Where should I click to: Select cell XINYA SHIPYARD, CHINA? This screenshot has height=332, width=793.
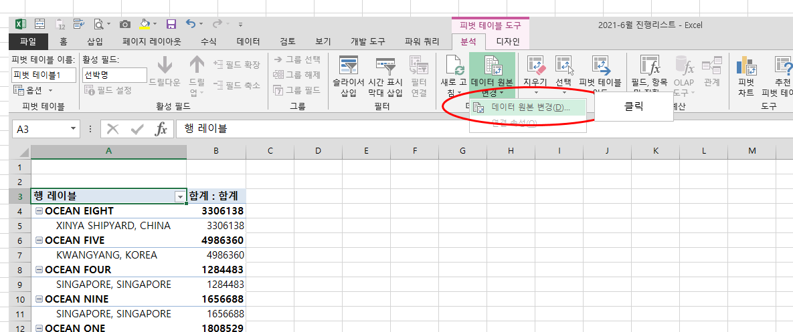[108, 226]
